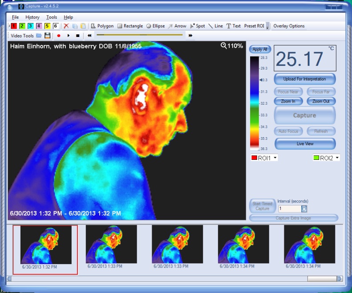Select red ROI color box 1
Screen dimensions: 352x293
[14, 26]
